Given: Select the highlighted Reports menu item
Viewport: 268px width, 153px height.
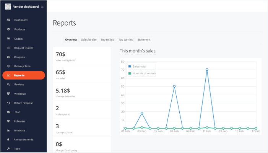Looking at the screenshot, I should (x=24, y=75).
